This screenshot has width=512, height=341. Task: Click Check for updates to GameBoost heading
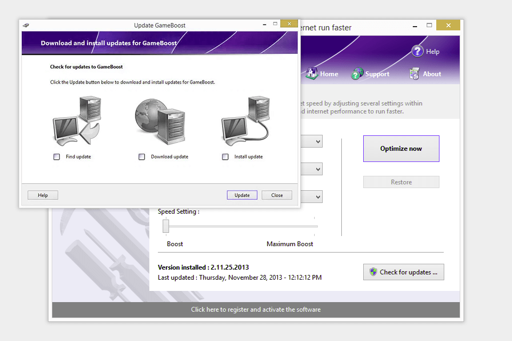pyautogui.click(x=86, y=67)
